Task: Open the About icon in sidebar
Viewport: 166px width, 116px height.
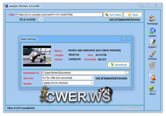Action: 152,89
